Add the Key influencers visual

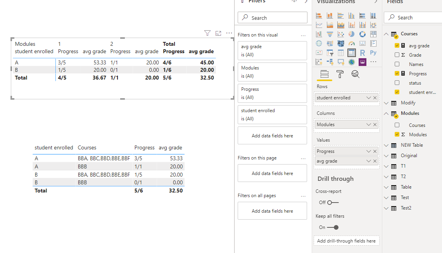tap(319, 62)
